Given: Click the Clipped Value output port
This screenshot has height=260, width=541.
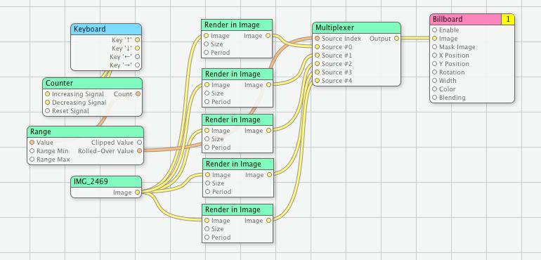Looking at the screenshot, I should pos(139,142).
